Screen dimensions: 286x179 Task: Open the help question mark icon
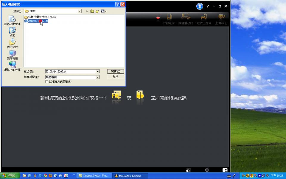point(208,6)
